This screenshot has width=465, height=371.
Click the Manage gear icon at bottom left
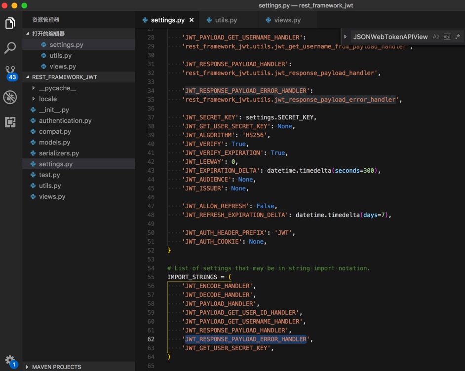(x=10, y=361)
